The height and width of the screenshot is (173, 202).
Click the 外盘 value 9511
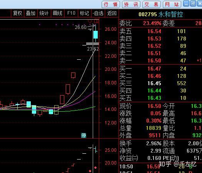(x=155, y=135)
